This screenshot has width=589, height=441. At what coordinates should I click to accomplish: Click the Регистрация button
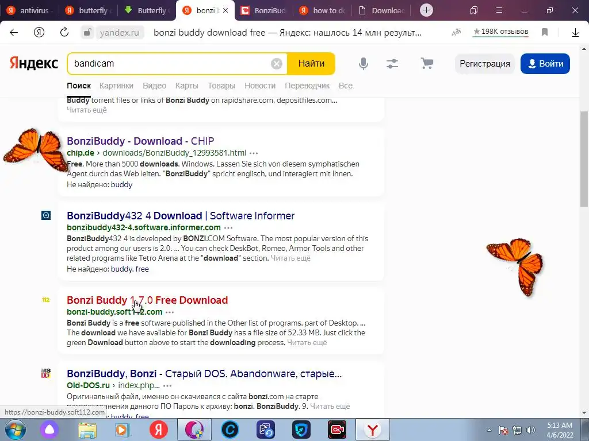click(484, 64)
